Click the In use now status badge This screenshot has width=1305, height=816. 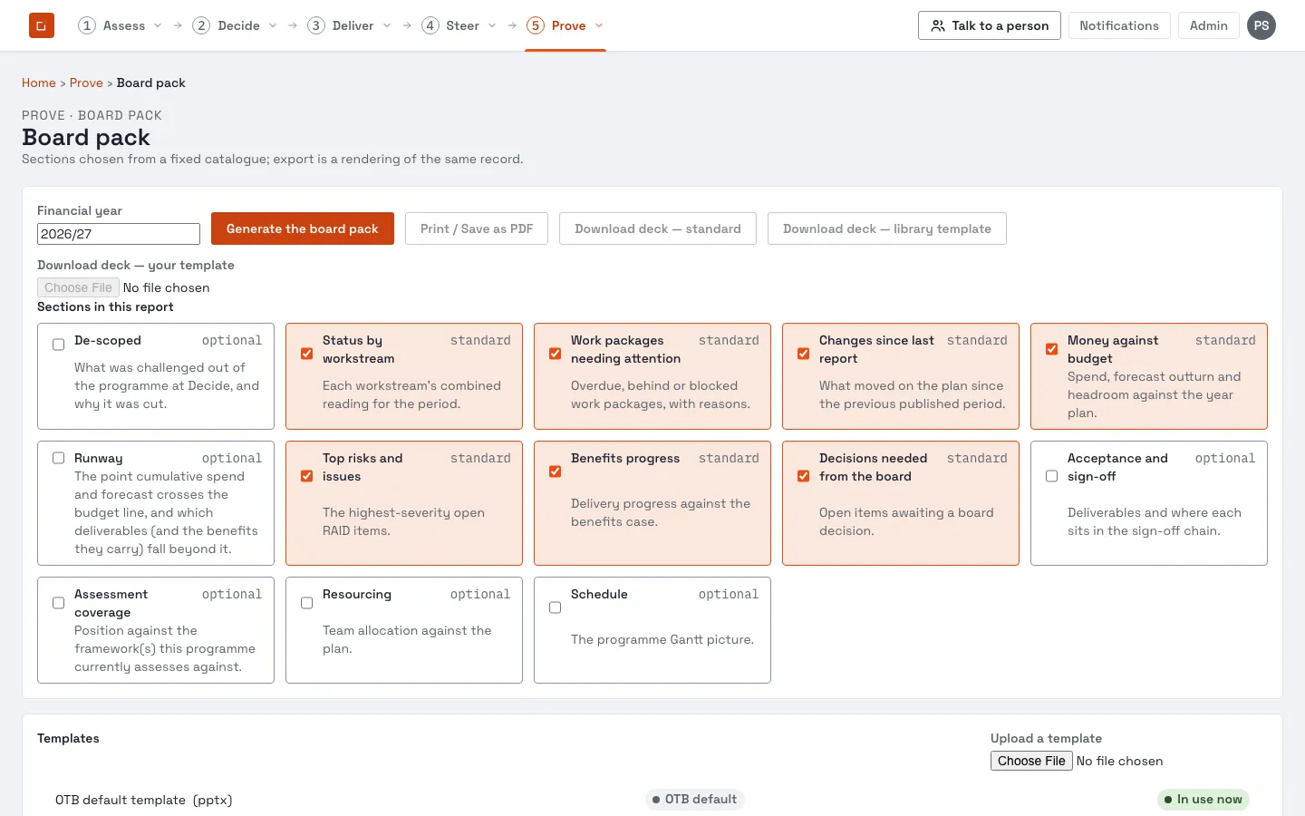[x=1203, y=800]
